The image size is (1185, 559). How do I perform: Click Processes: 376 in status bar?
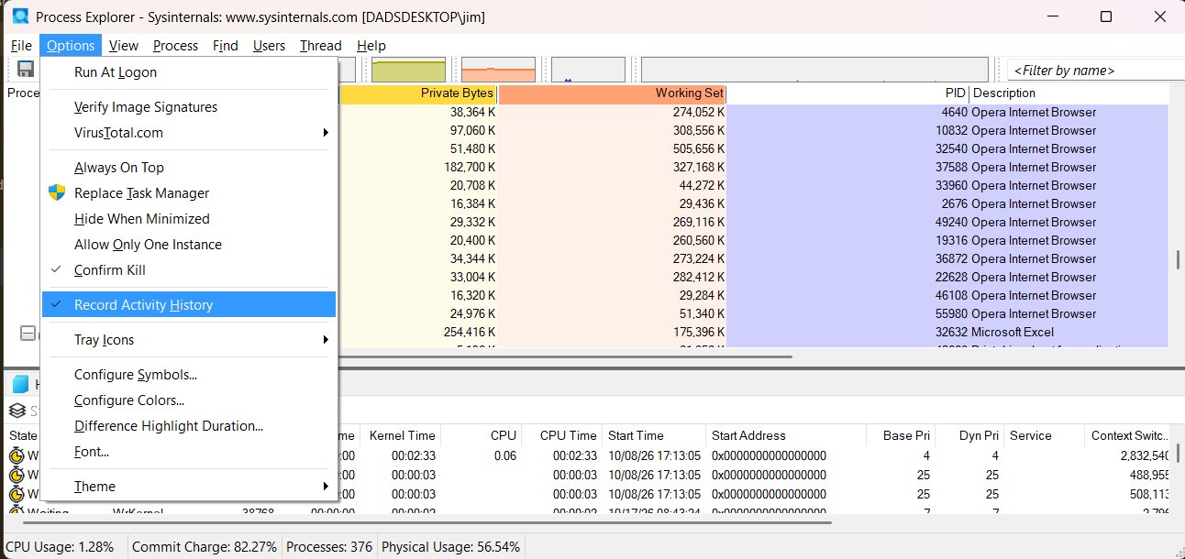pyautogui.click(x=329, y=547)
